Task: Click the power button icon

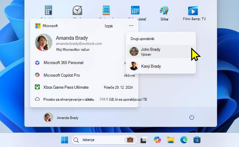Action: [192, 117]
